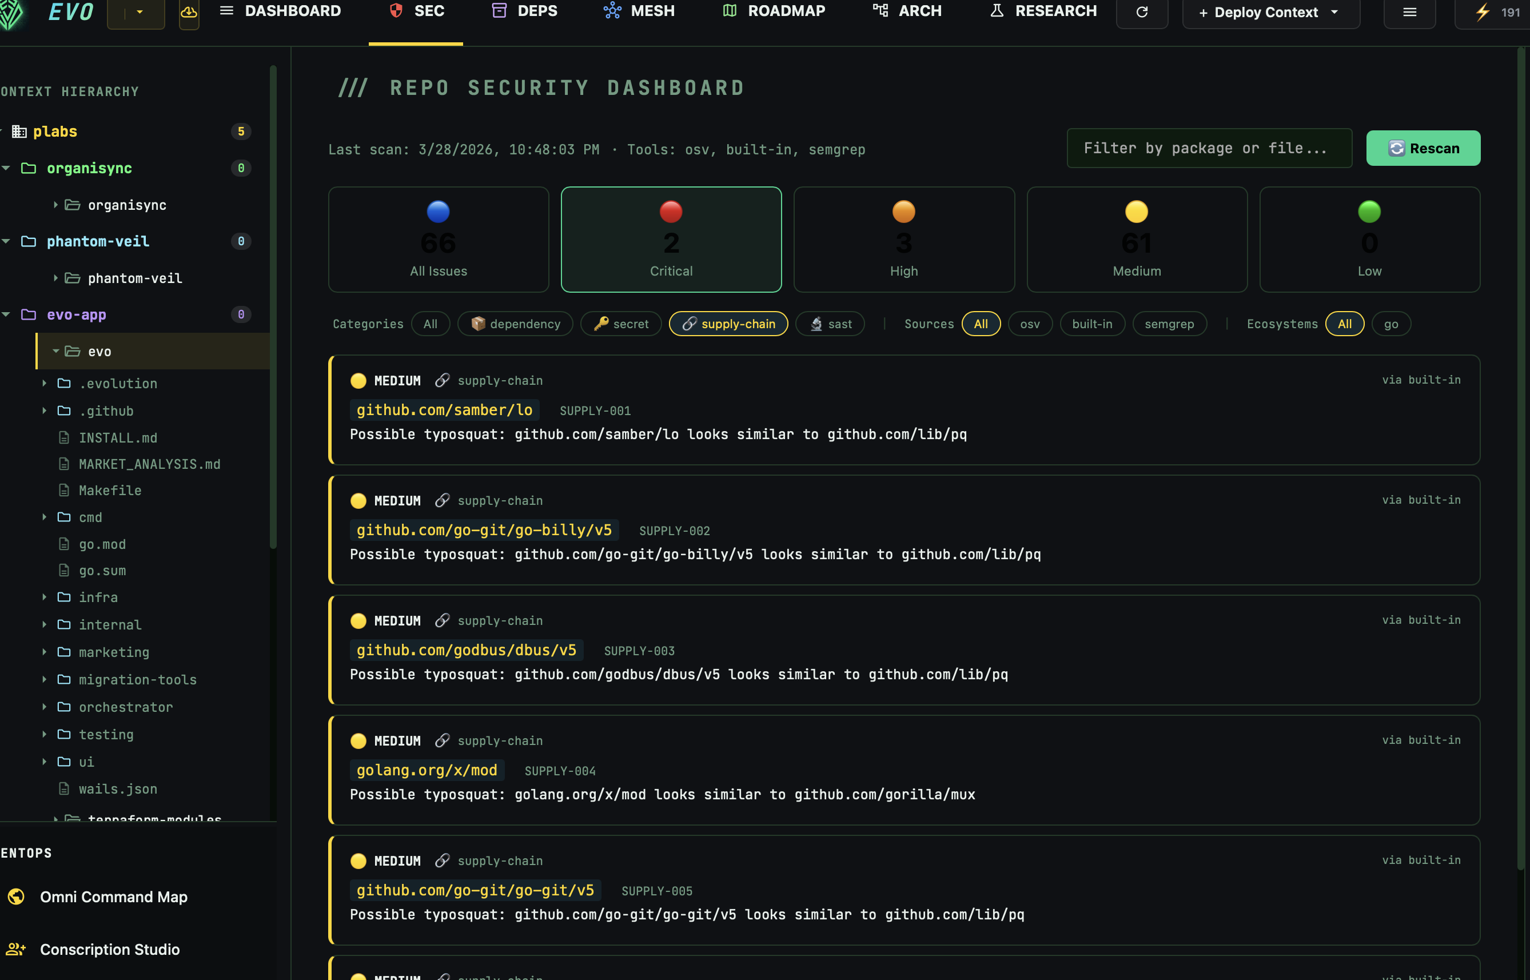Collapse the organisync project group
This screenshot has height=980, width=1530.
(6, 168)
